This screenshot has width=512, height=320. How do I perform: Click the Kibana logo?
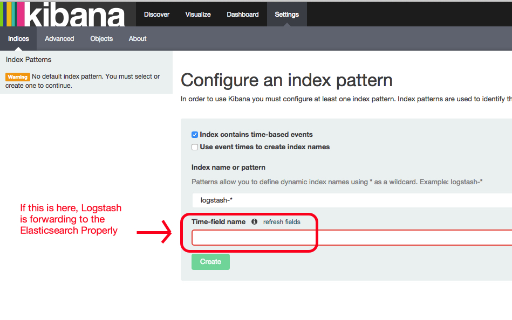[x=63, y=15]
